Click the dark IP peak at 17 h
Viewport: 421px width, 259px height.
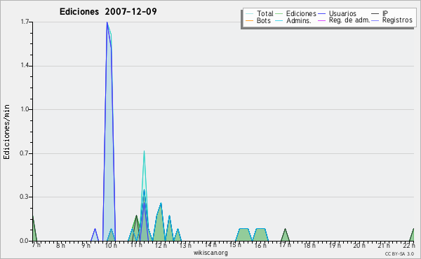click(285, 235)
